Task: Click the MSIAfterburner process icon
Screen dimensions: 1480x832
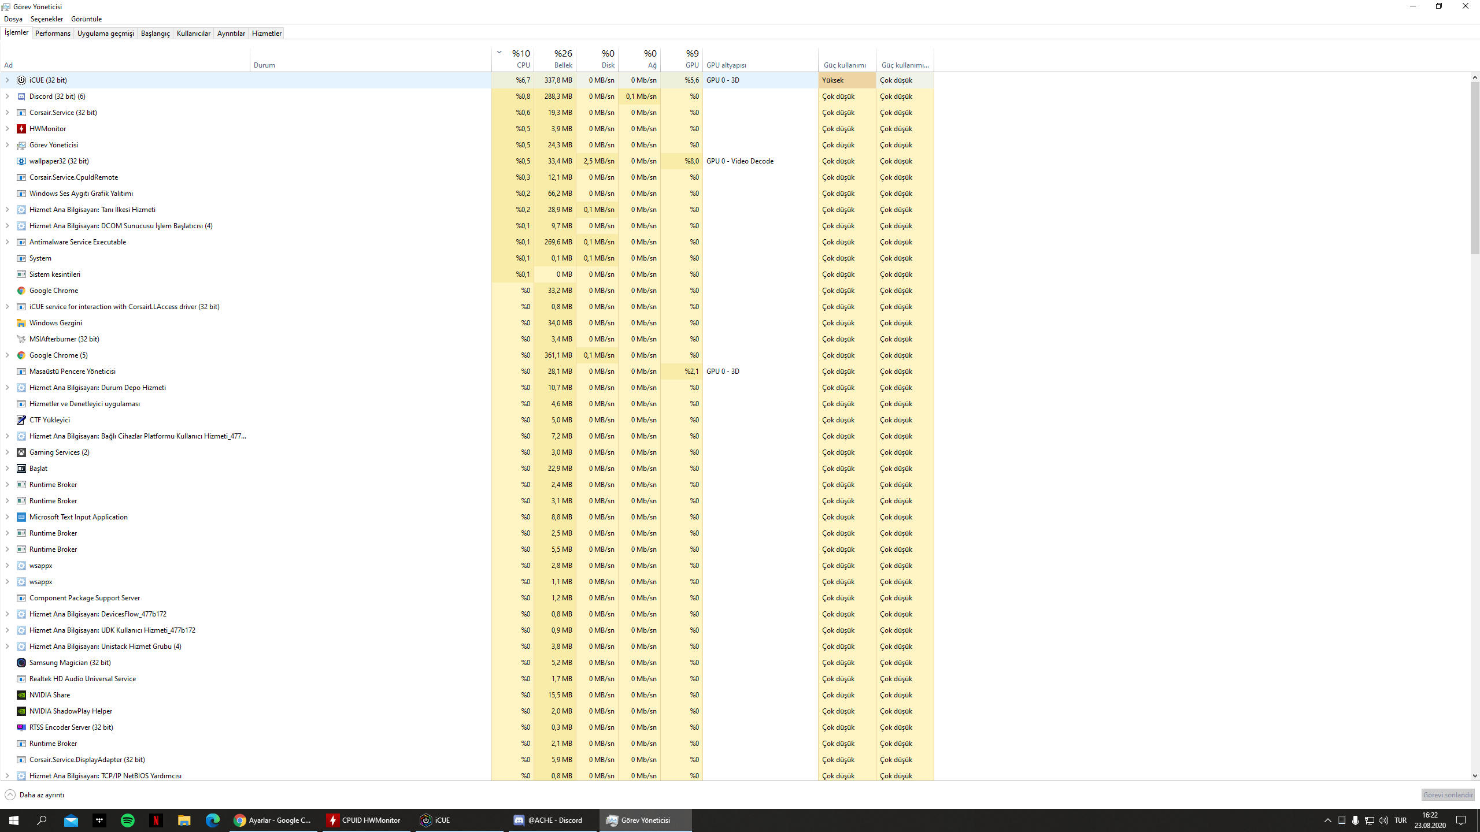Action: [x=21, y=339]
